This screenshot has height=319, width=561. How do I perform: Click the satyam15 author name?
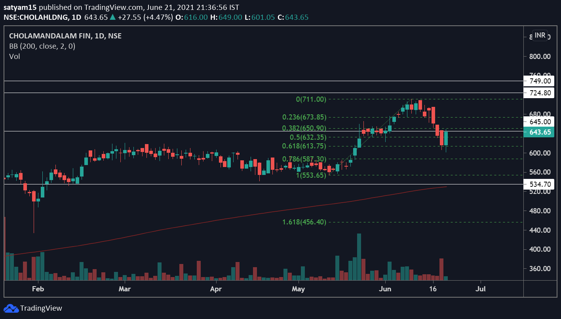pos(21,8)
